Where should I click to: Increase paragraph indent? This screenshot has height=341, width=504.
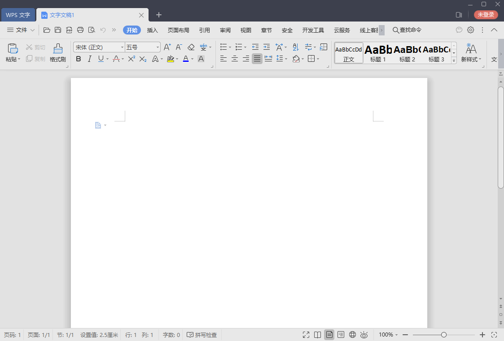coord(267,47)
